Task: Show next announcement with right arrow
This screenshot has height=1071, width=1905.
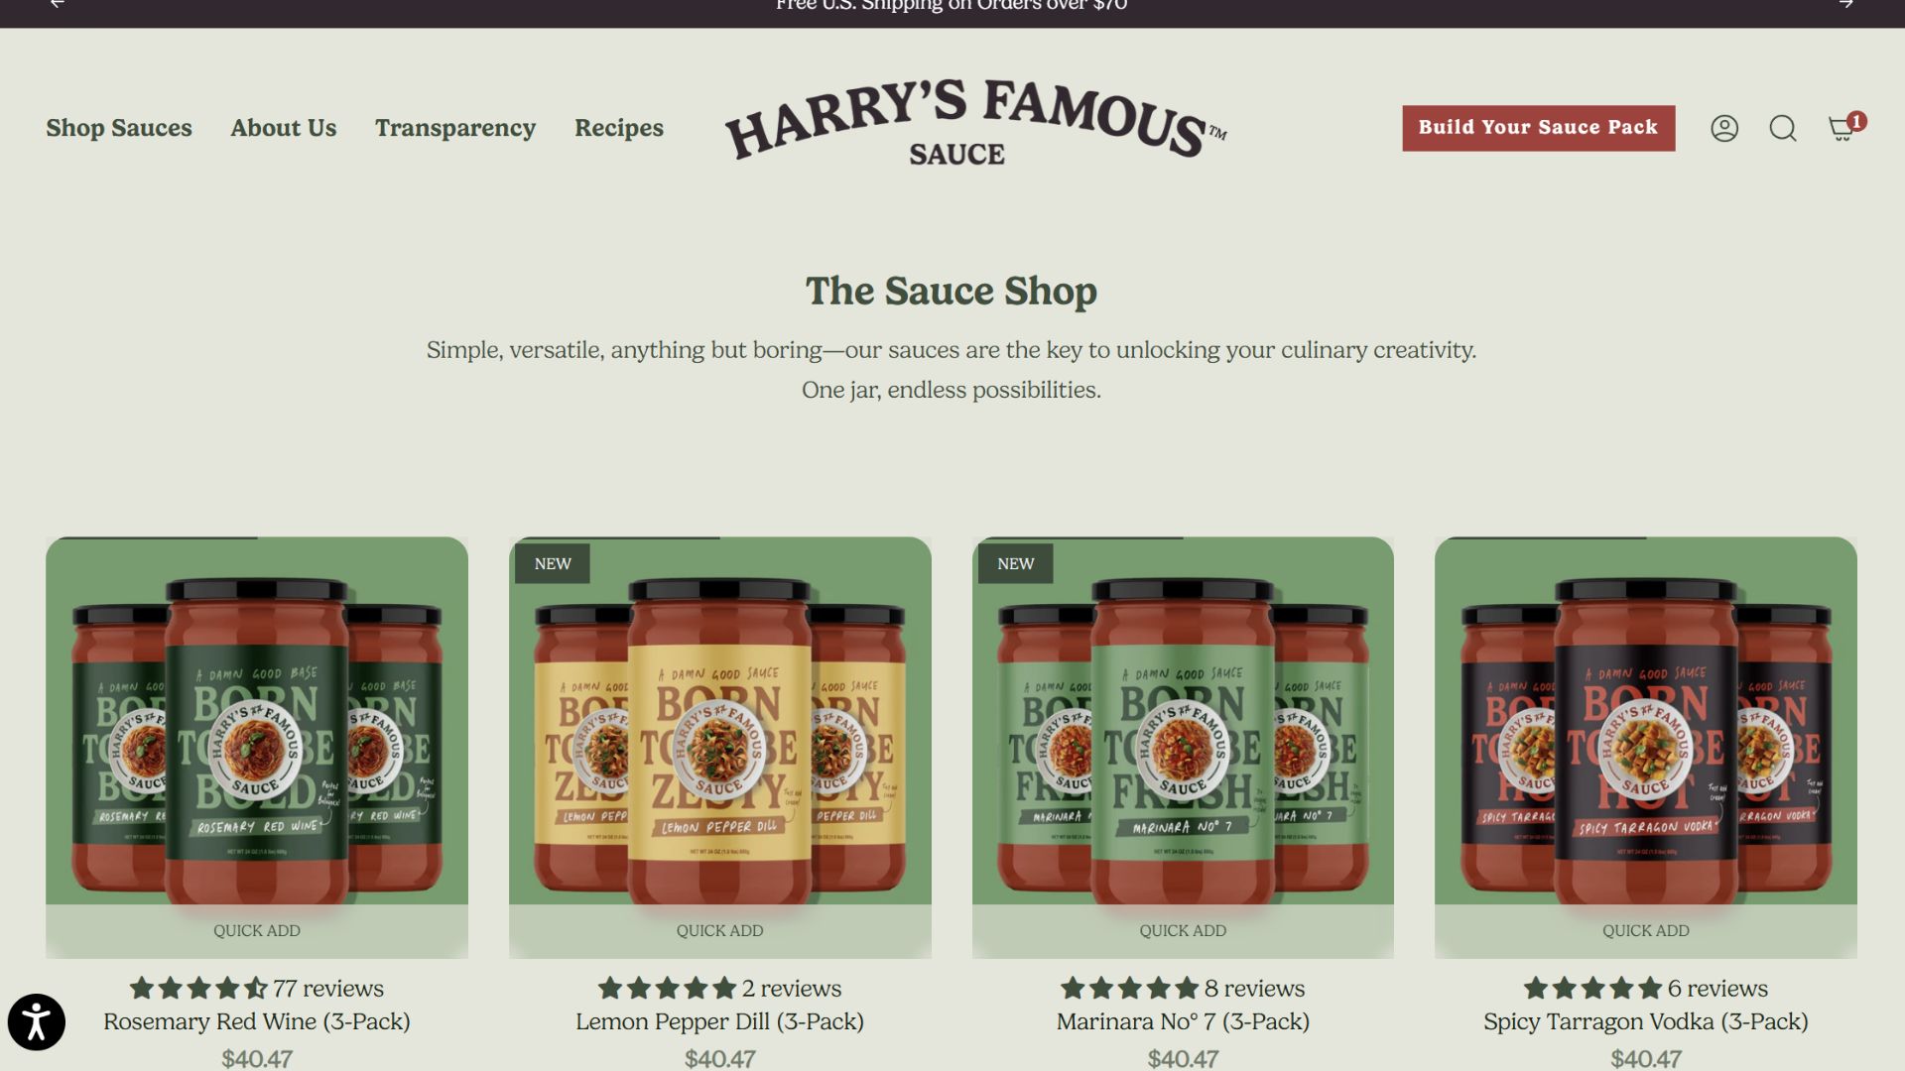Action: (1845, 4)
